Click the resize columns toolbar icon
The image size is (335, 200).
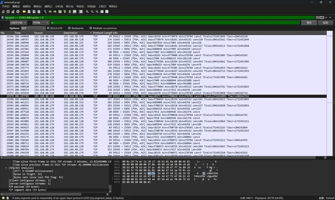tap(102, 12)
